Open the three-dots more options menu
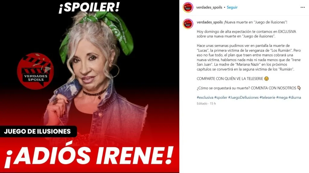The height and width of the screenshot is (173, 309). coord(302,7)
